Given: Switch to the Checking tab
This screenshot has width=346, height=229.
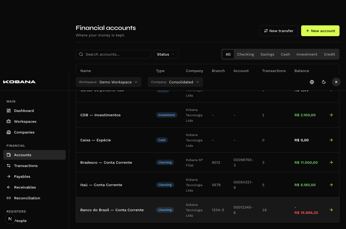Looking at the screenshot, I should point(245,54).
